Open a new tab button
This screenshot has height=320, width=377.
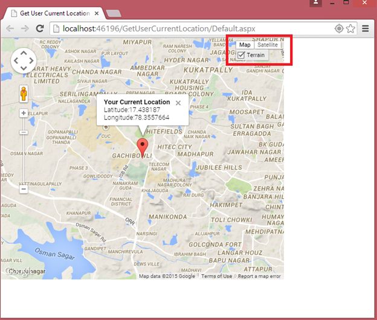point(114,13)
